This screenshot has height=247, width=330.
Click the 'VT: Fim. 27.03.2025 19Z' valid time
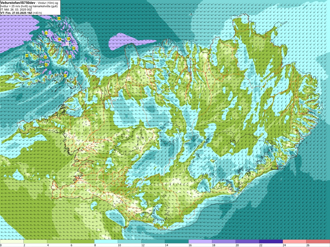click(x=16, y=13)
